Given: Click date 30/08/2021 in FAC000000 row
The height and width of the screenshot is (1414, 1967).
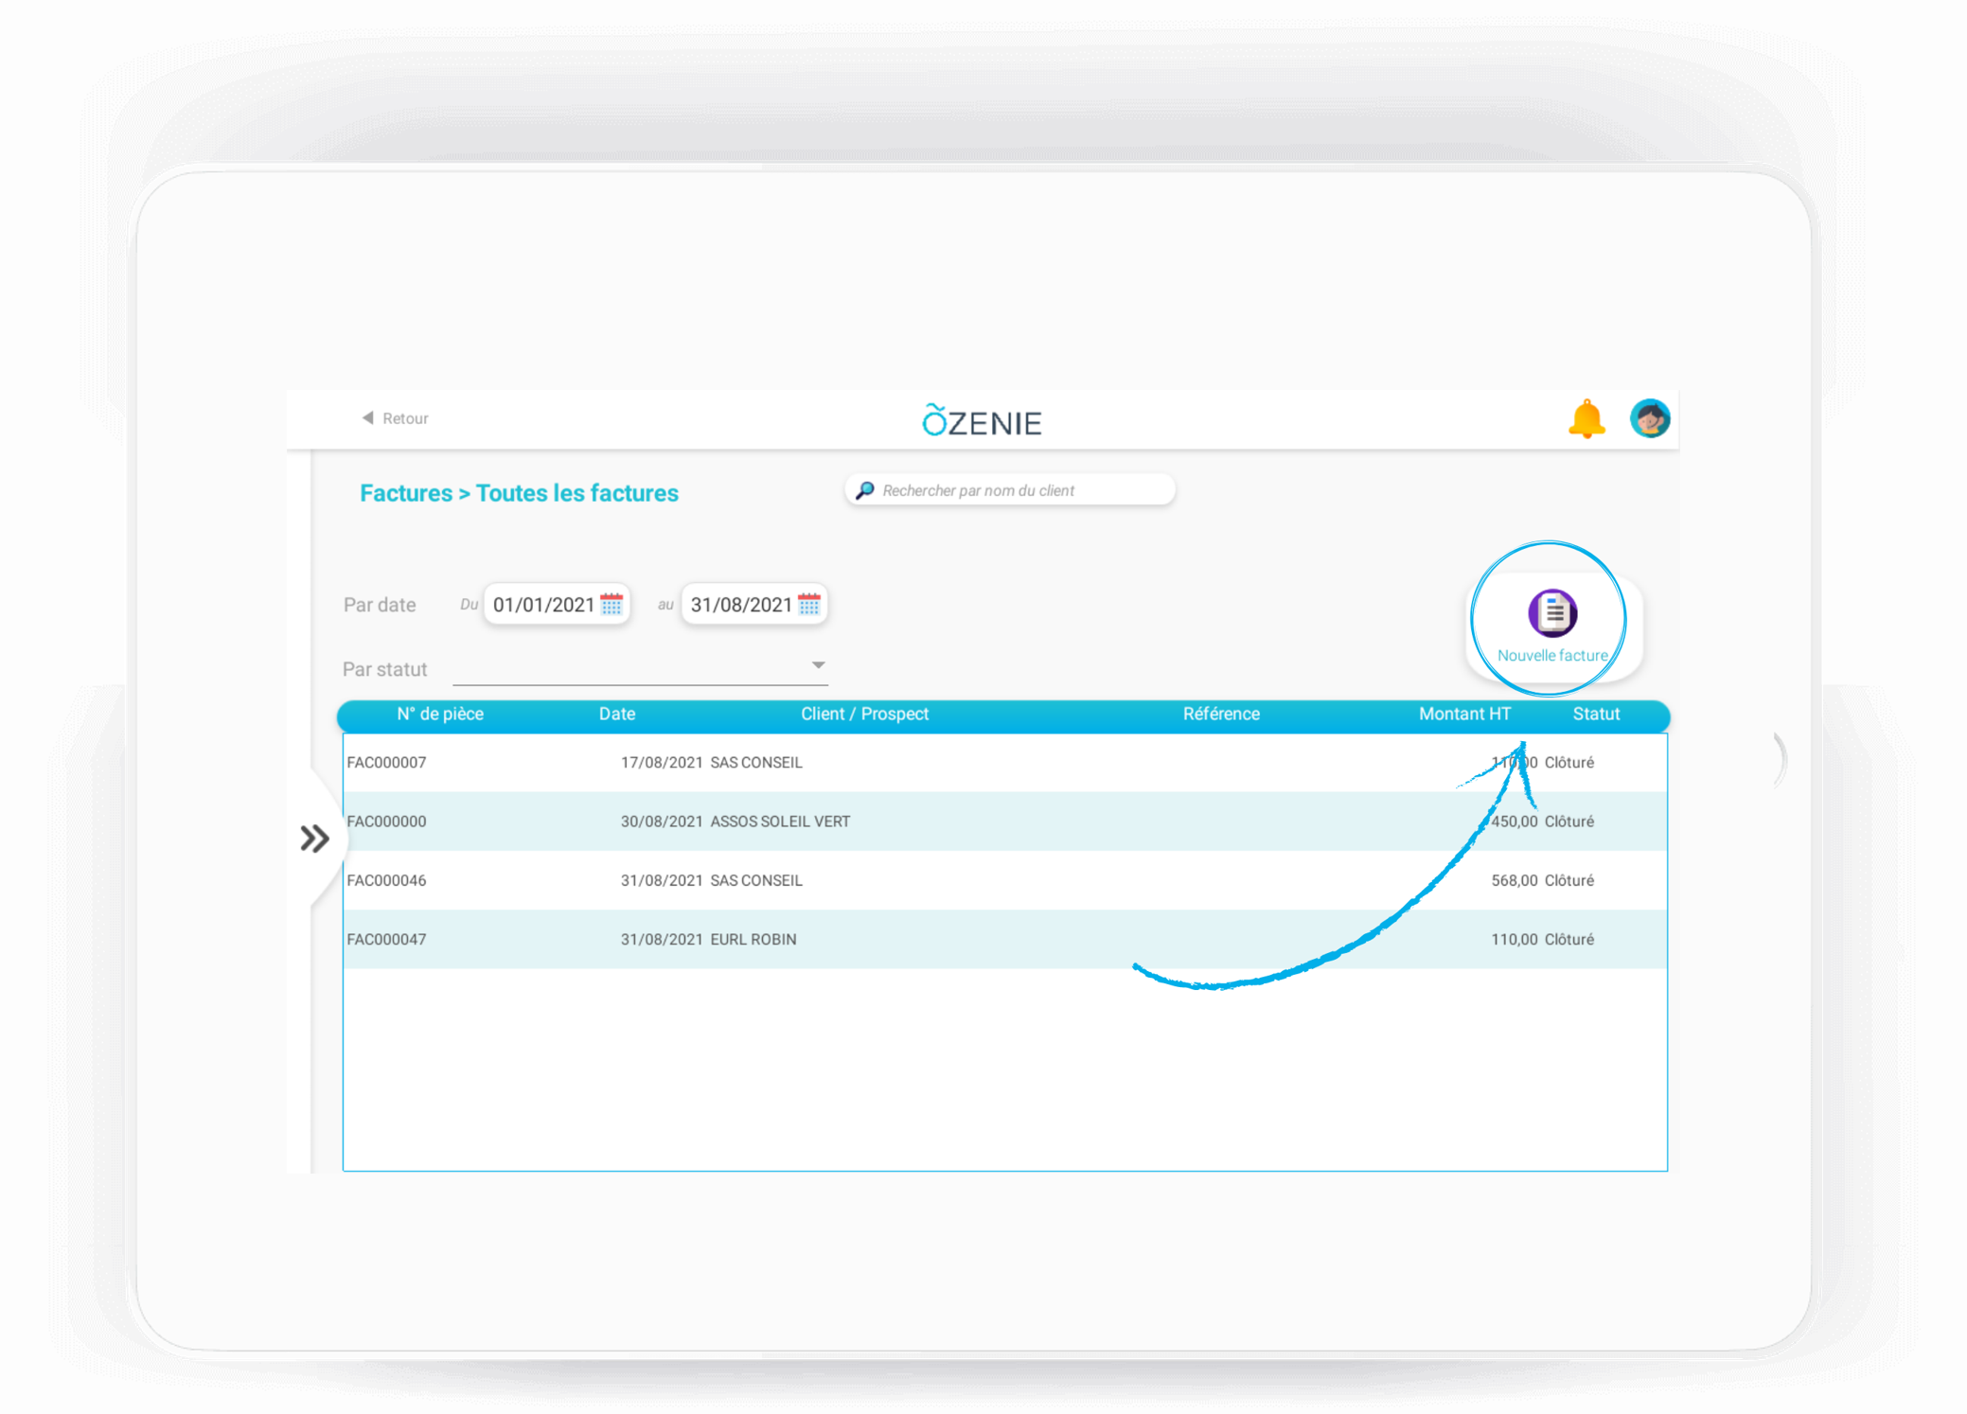Looking at the screenshot, I should [662, 822].
